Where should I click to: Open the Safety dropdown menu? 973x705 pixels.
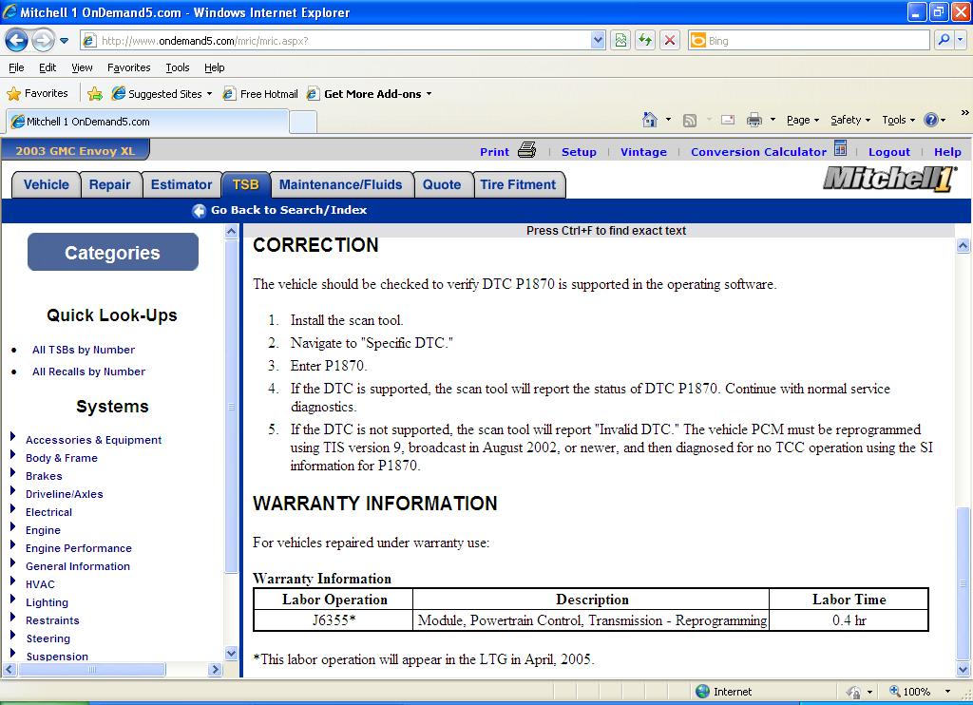click(x=850, y=120)
